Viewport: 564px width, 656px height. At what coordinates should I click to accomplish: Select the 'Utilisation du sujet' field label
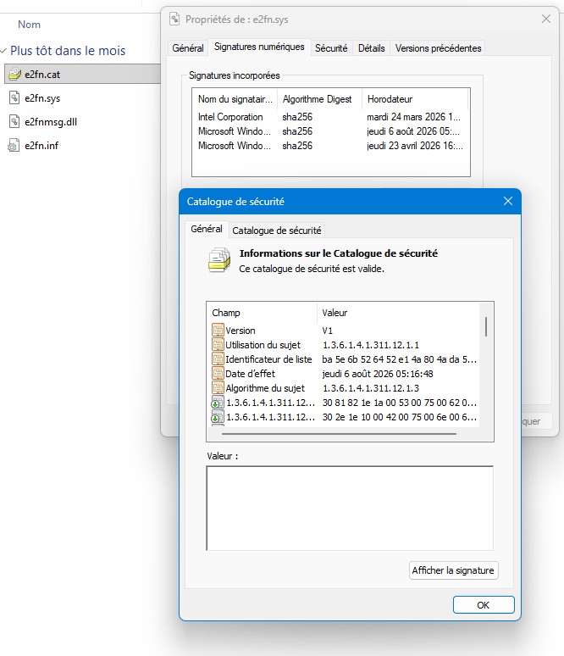pos(263,345)
